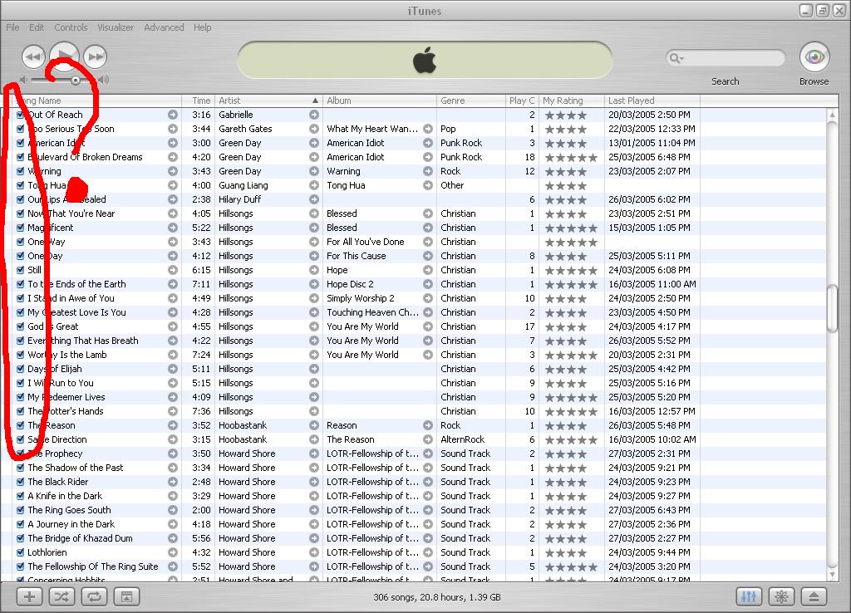
Task: Open the File menu
Action: point(12,27)
